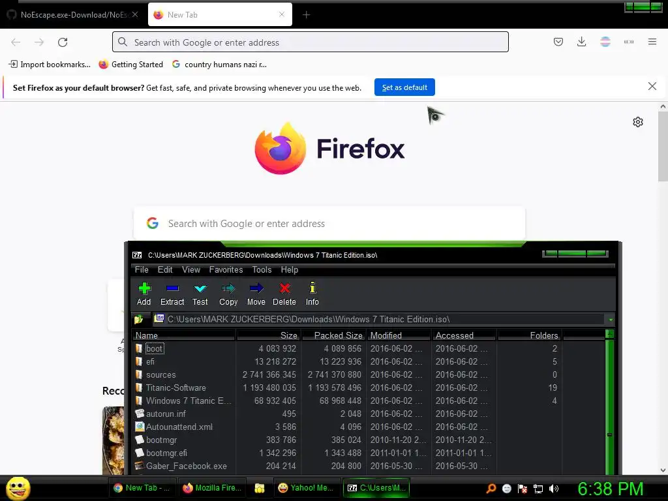
Task: Open the 7-Zip Tools menu
Action: (262, 269)
